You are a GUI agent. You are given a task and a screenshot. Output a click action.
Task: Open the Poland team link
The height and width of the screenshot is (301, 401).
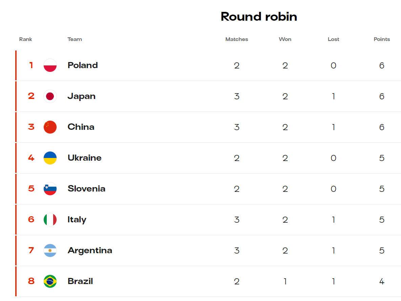[x=83, y=65]
